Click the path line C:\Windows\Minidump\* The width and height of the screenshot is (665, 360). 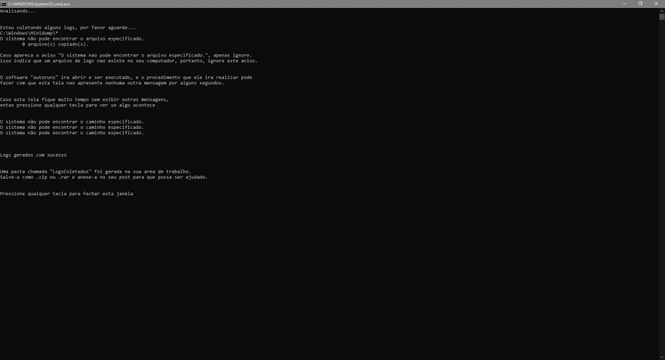click(x=29, y=33)
